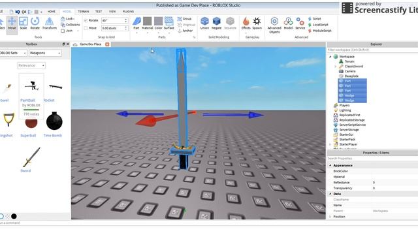Expand the ClassicSword node
The height and width of the screenshot is (235, 418).
pyautogui.click(x=335, y=67)
